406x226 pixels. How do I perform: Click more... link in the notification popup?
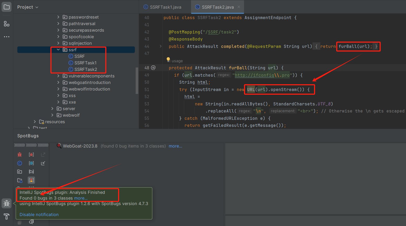81,198
